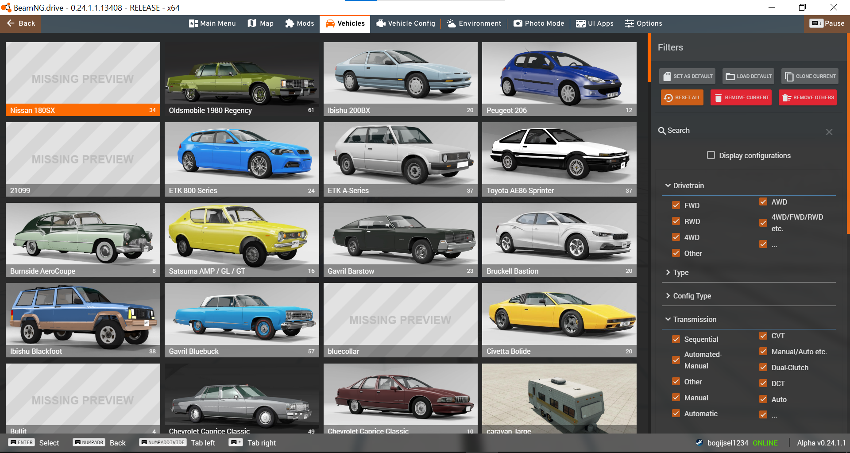Open the Environment tab

[x=474, y=23]
